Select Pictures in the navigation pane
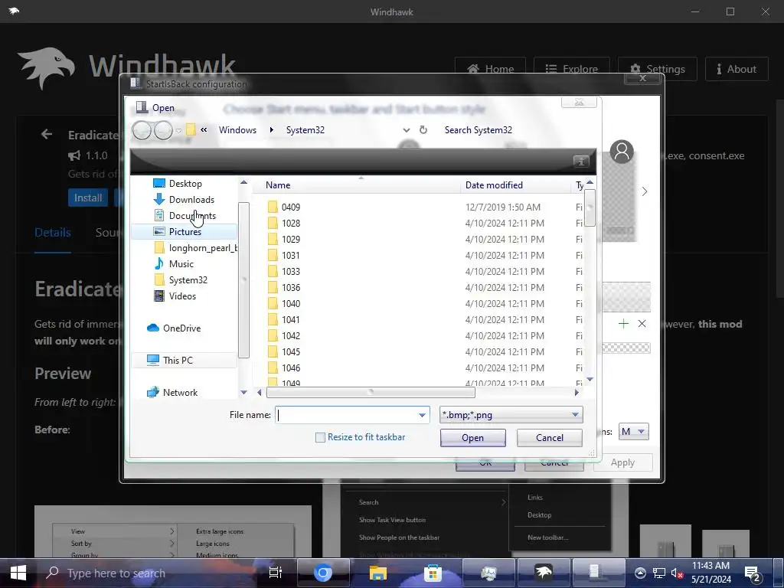The height and width of the screenshot is (588, 784). tap(184, 231)
